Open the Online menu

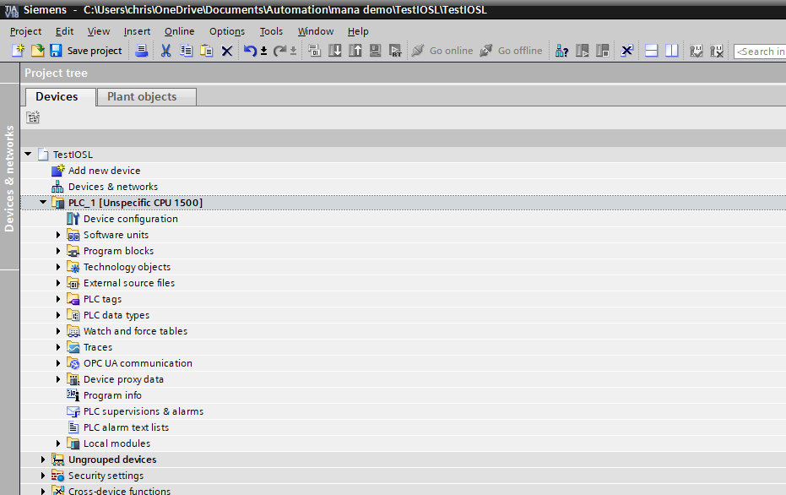tap(180, 31)
